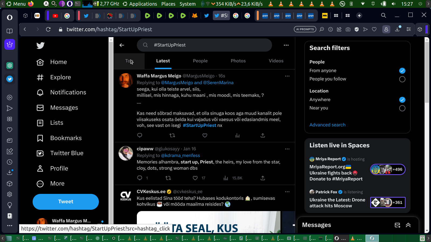The image size is (431, 242).
Task: Select Near you location filter
Action: coord(402,108)
